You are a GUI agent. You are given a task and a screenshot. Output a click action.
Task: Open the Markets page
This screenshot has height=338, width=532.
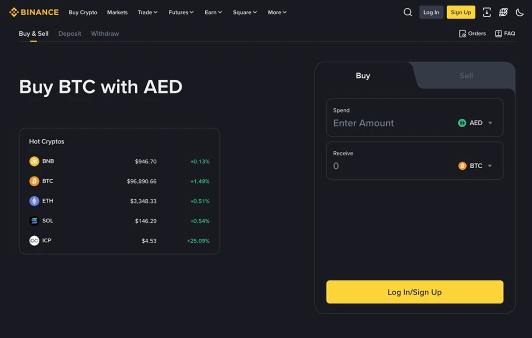click(x=117, y=12)
